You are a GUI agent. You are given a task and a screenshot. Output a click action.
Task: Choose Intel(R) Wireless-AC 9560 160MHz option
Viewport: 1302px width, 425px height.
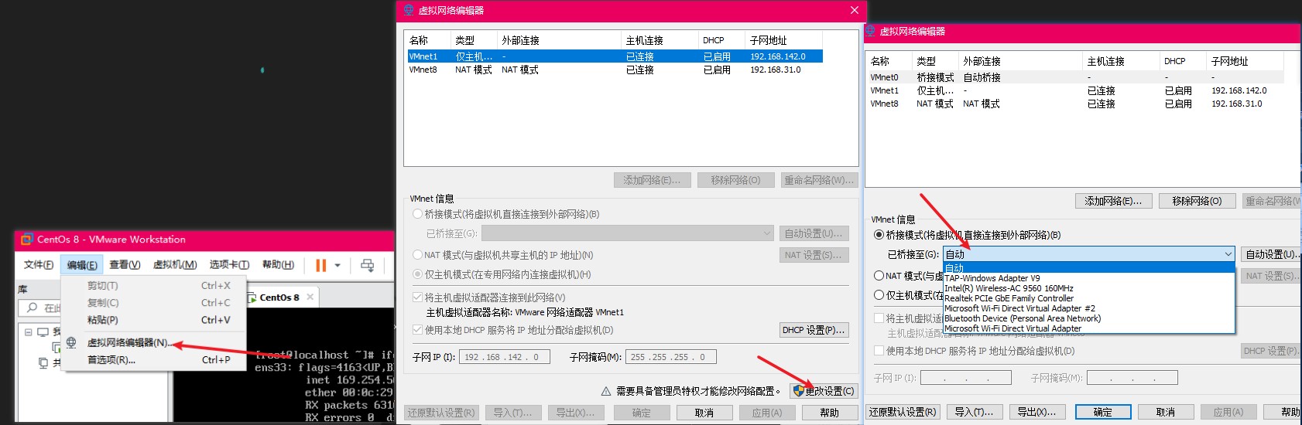point(1088,288)
